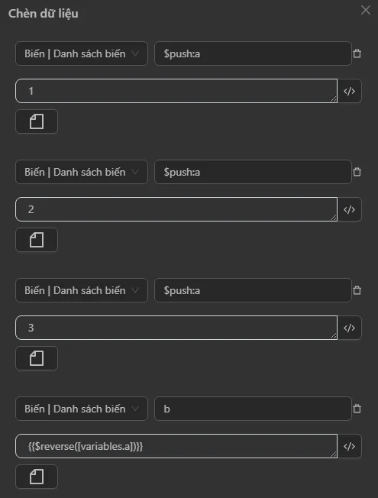The width and height of the screenshot is (378, 498).
Task: Click the value text area containing 2
Action: click(x=176, y=209)
